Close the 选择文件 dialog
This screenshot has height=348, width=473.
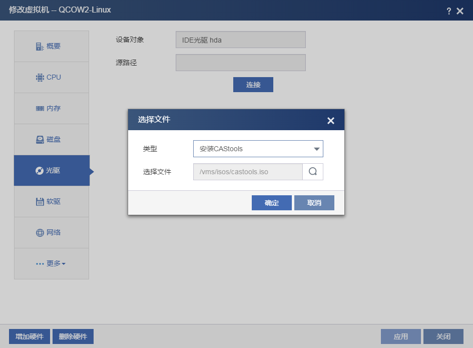pos(330,121)
